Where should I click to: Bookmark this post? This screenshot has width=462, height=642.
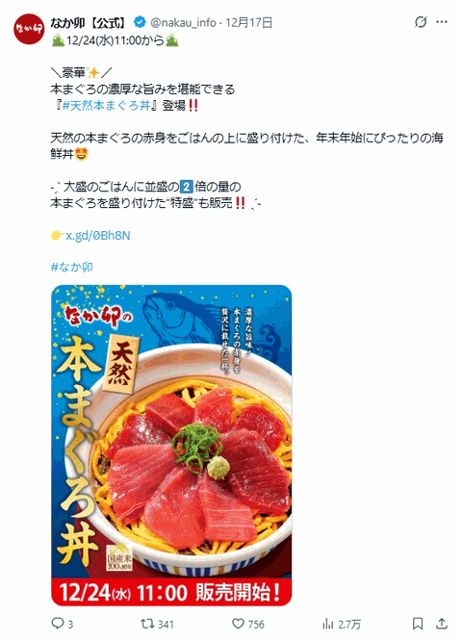(418, 624)
